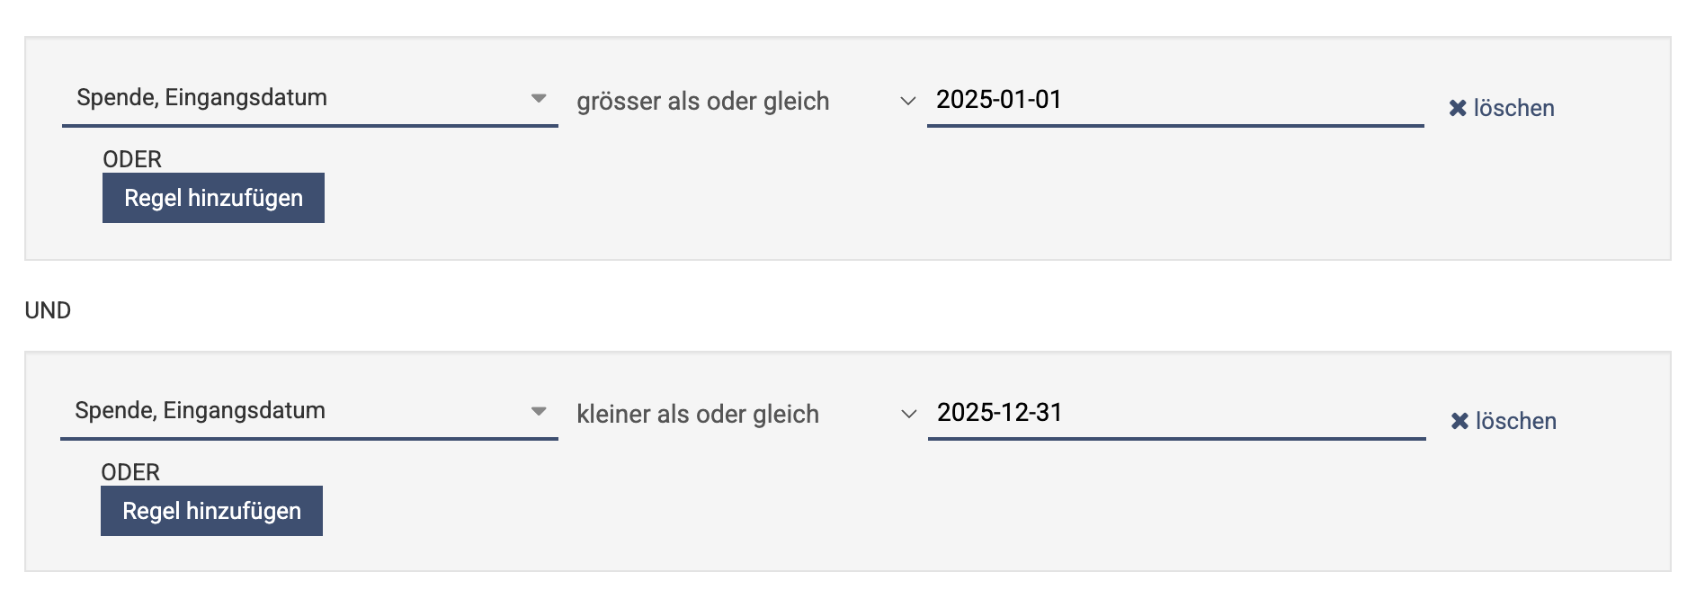Click the triangle arrow left of 'kleiner als oder gleich'

[539, 411]
